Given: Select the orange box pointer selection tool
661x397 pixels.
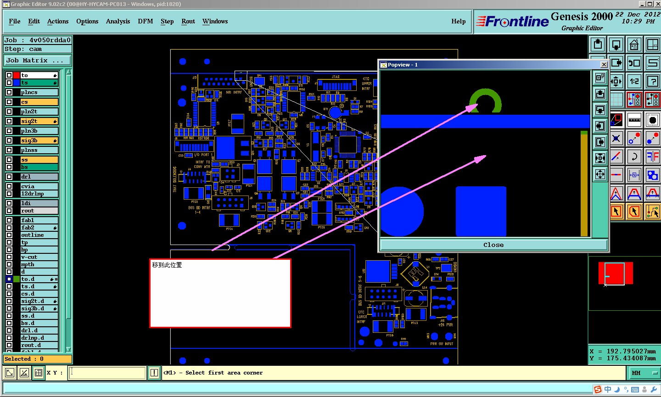Looking at the screenshot, I should 616,212.
